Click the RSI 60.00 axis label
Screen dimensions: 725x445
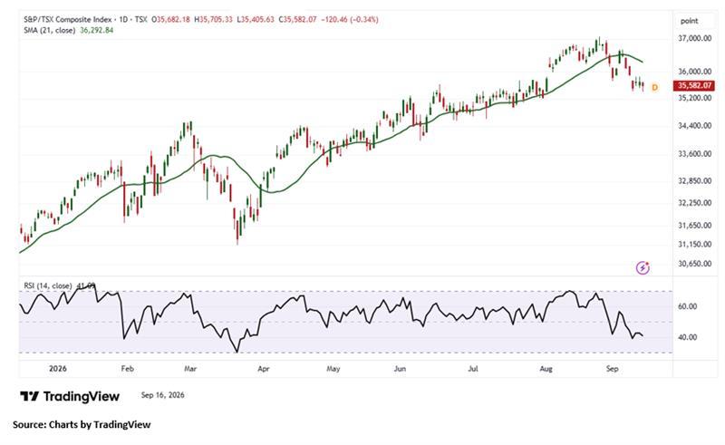[x=688, y=306]
